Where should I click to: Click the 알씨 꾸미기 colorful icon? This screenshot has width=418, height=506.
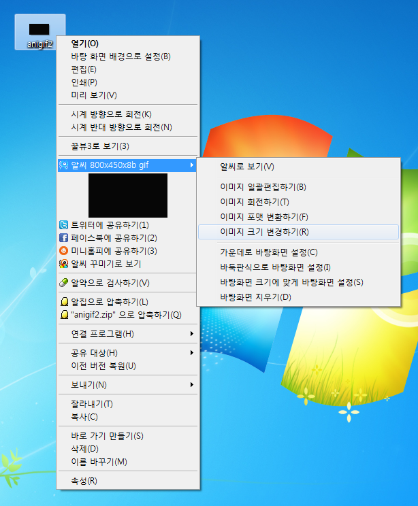pos(63,264)
